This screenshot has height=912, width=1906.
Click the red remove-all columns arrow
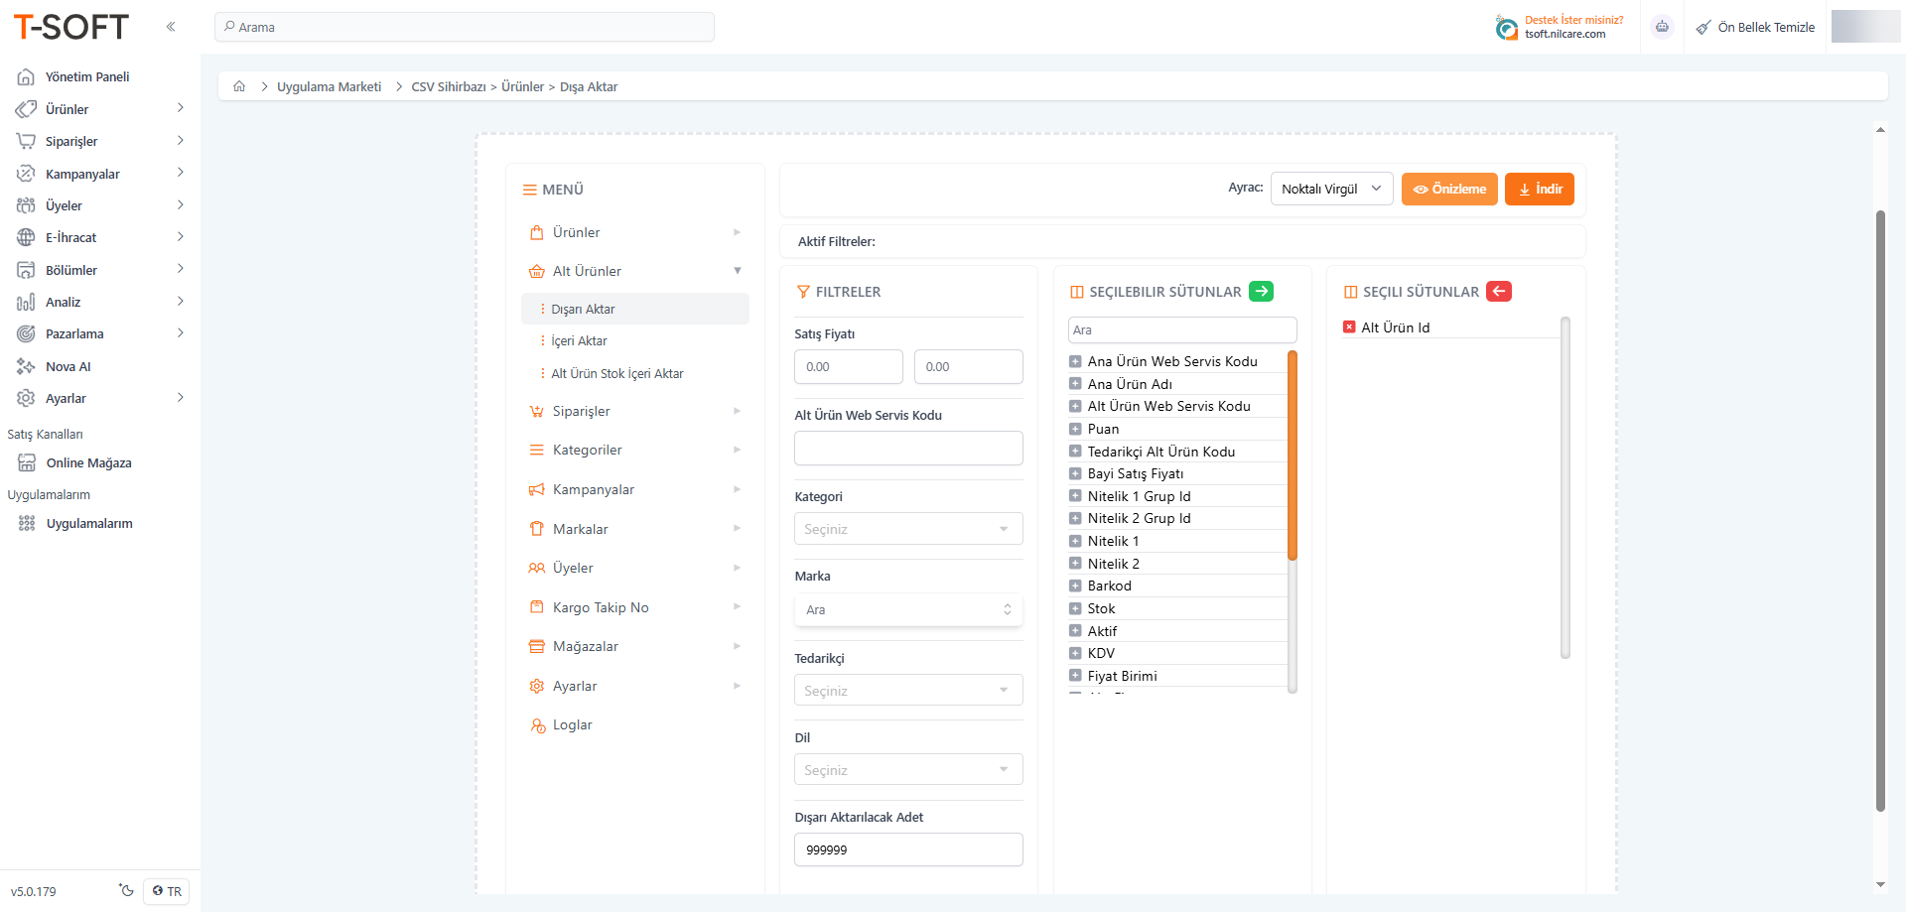(x=1499, y=291)
